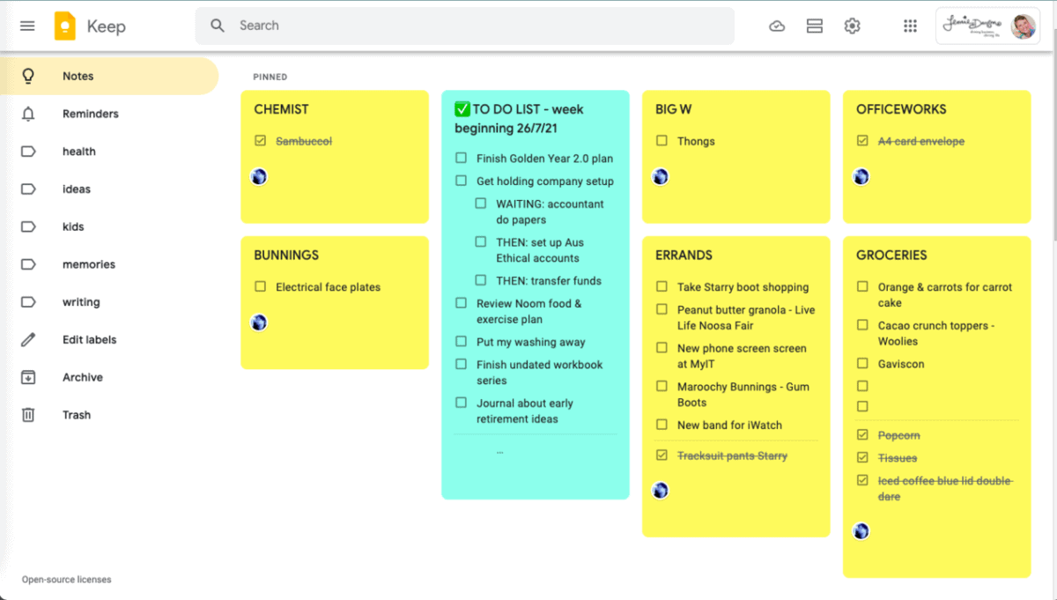This screenshot has width=1057, height=600.
Task: Click the collaborator avatar on the ERRANDS note
Action: (x=661, y=490)
